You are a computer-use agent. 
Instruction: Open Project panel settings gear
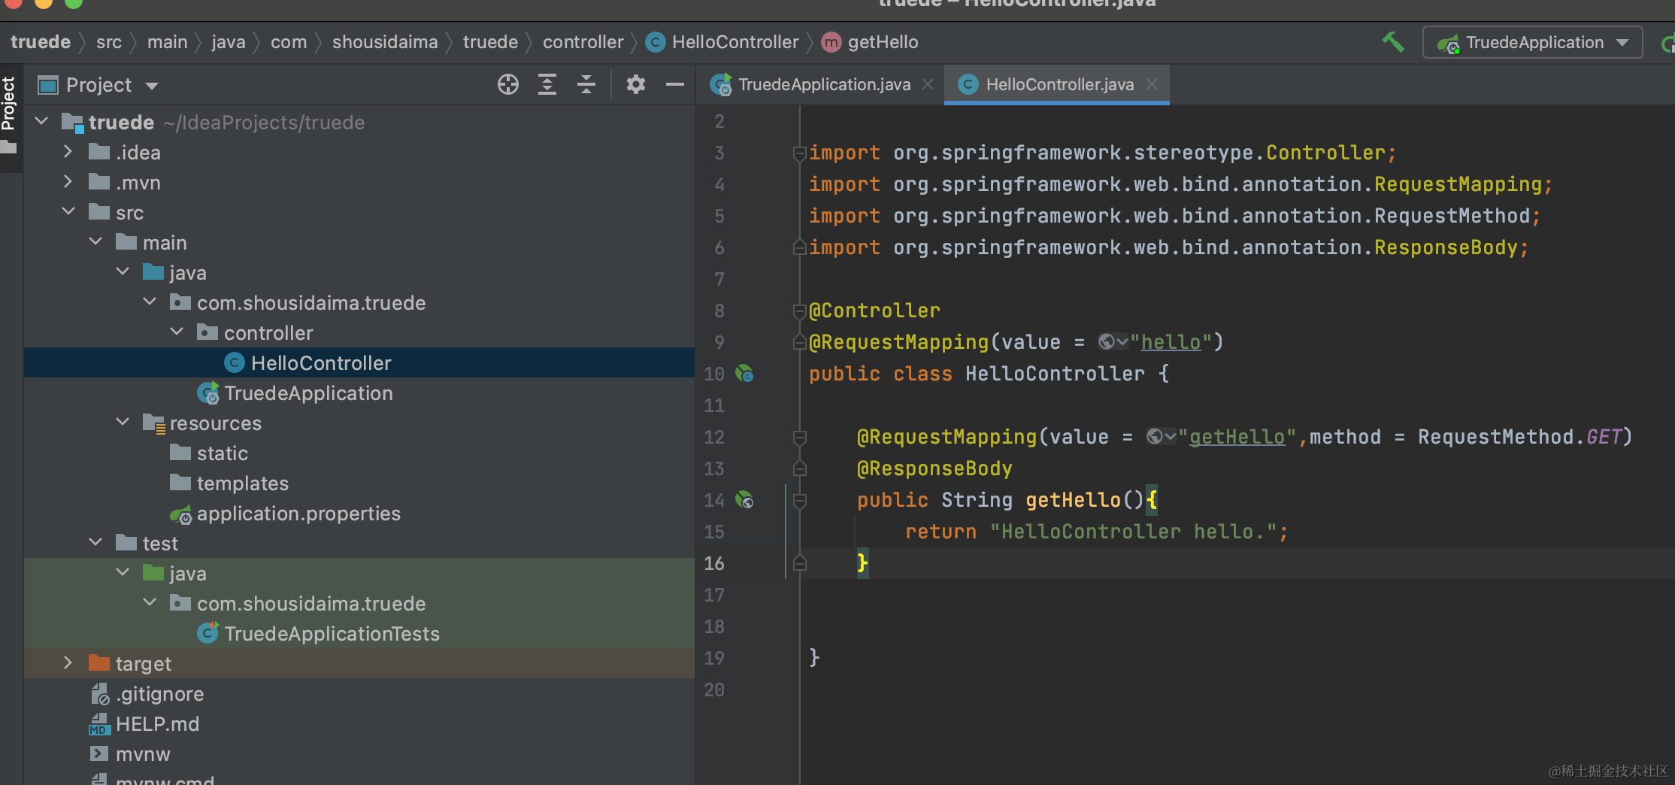click(636, 85)
